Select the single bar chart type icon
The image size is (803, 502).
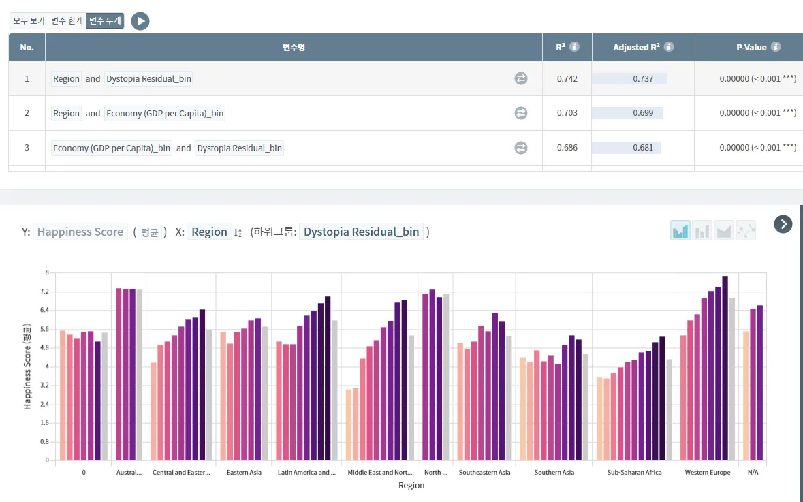click(702, 230)
